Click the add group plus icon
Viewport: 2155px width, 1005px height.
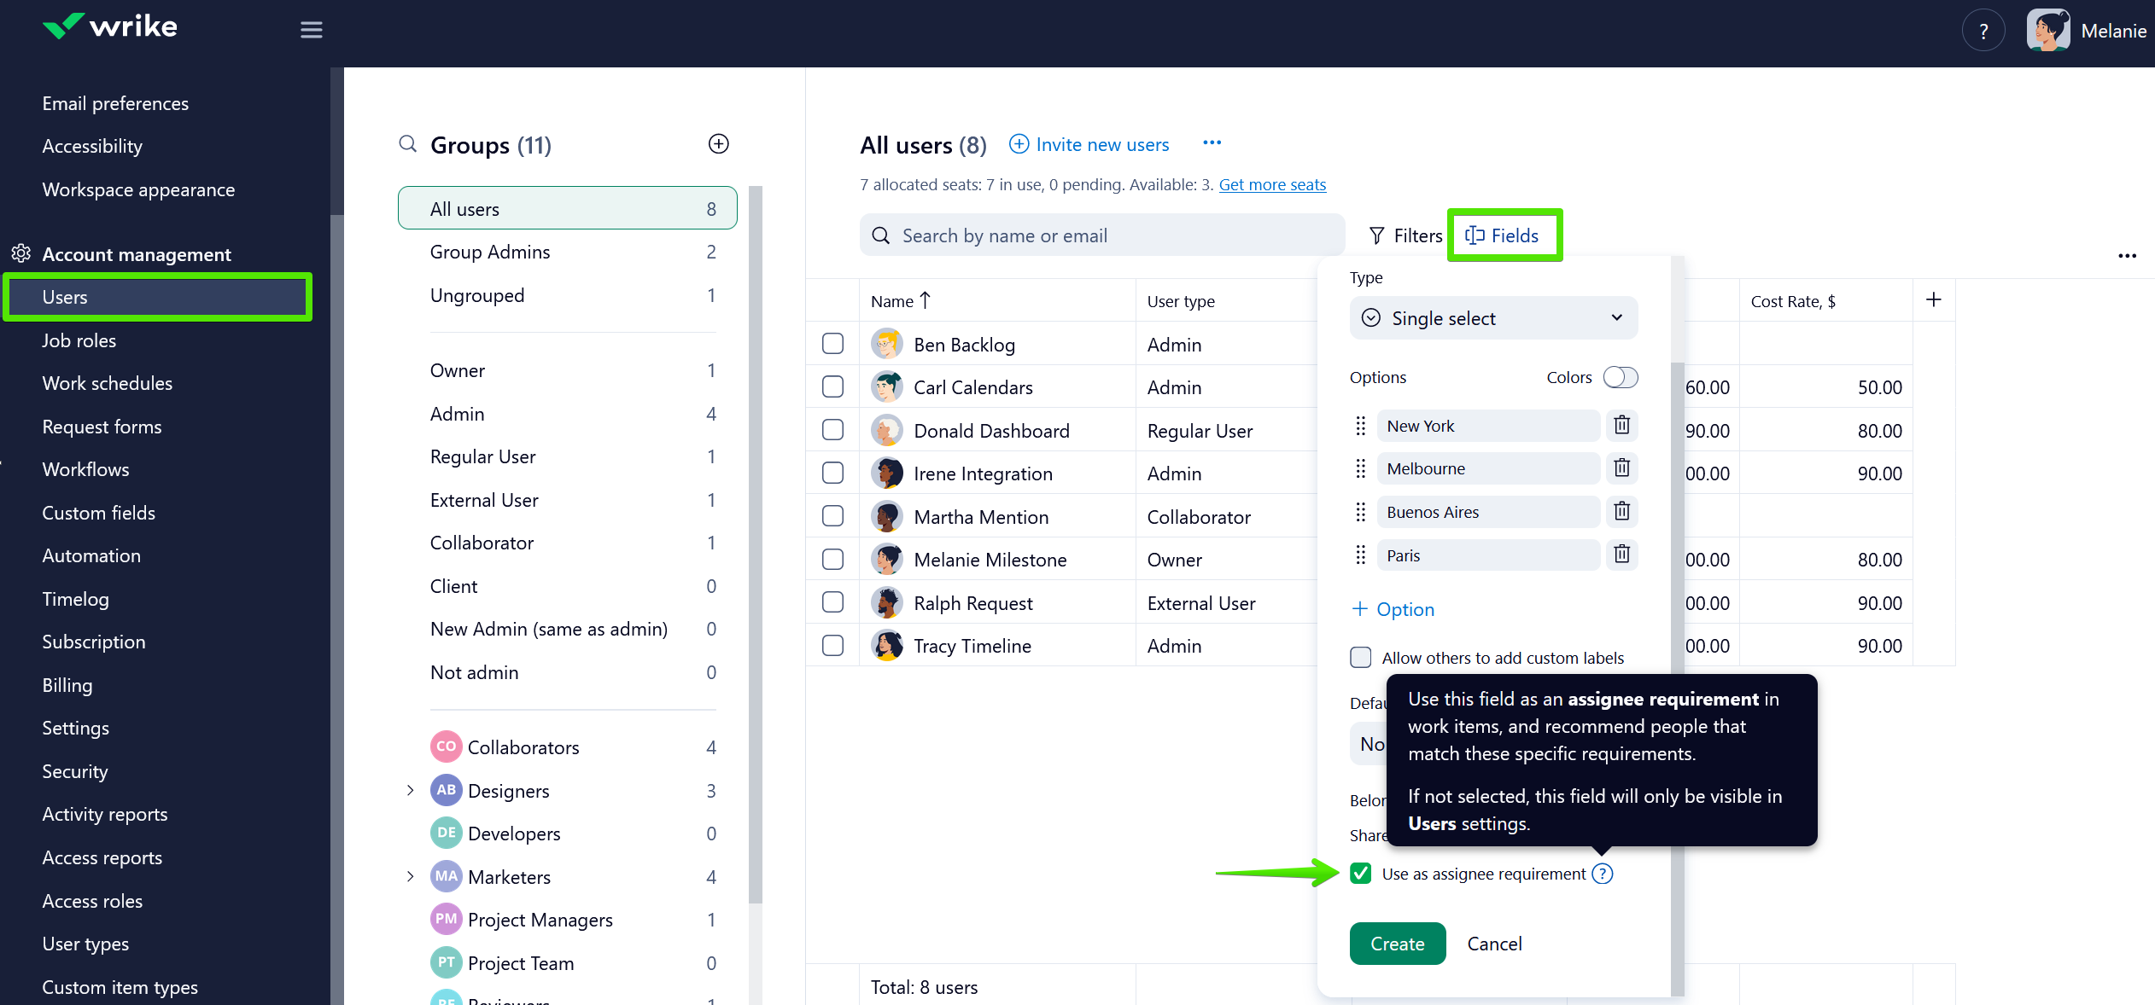pyautogui.click(x=718, y=144)
